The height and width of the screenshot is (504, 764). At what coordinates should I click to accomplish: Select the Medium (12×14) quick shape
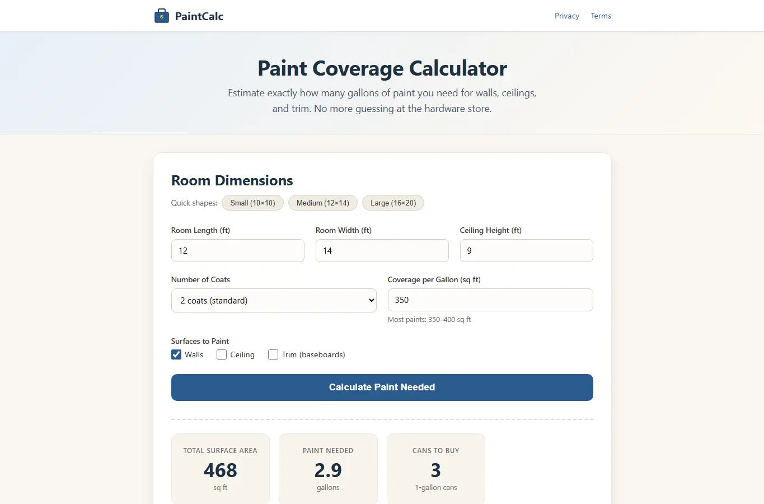click(323, 203)
